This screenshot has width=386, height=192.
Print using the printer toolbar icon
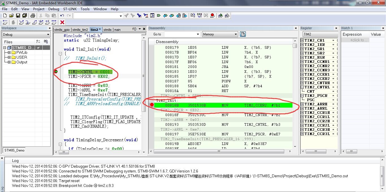[32, 16]
